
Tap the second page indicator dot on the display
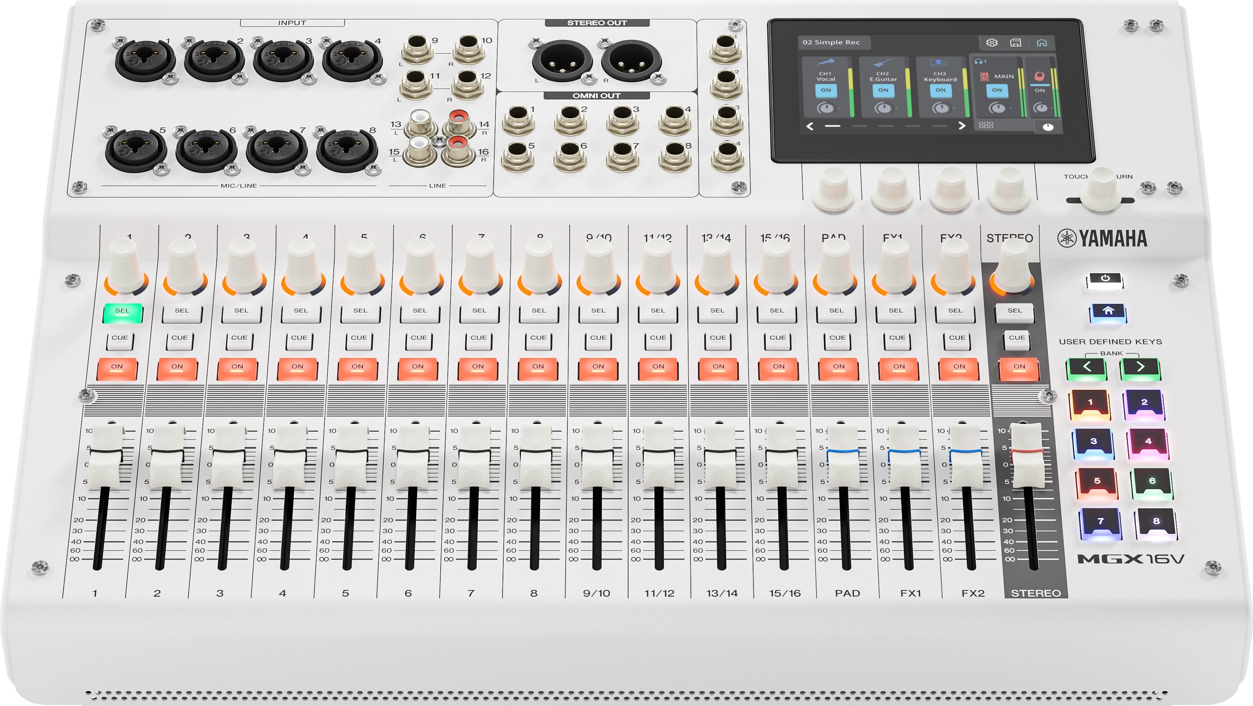(859, 126)
